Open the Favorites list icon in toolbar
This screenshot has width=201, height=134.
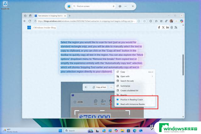click(x=156, y=21)
